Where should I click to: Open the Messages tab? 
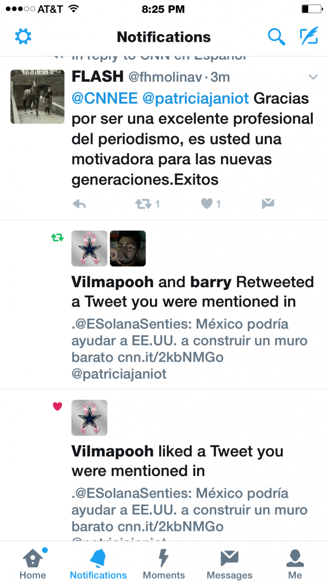click(x=230, y=563)
